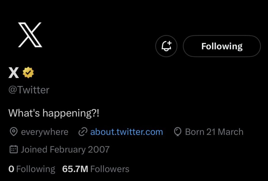The width and height of the screenshot is (268, 181).
Task: Click the 65.7M follower count number
Action: click(x=75, y=169)
